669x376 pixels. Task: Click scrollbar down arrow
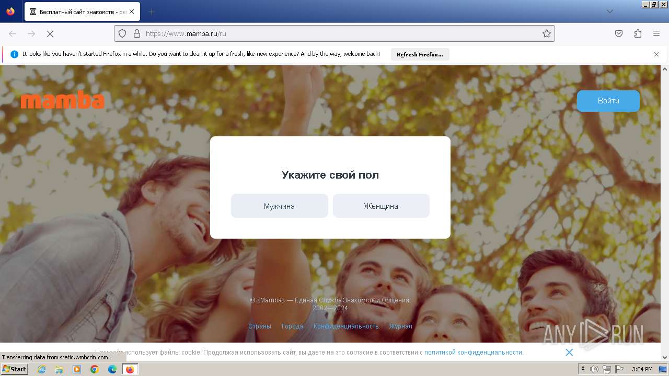click(665, 358)
